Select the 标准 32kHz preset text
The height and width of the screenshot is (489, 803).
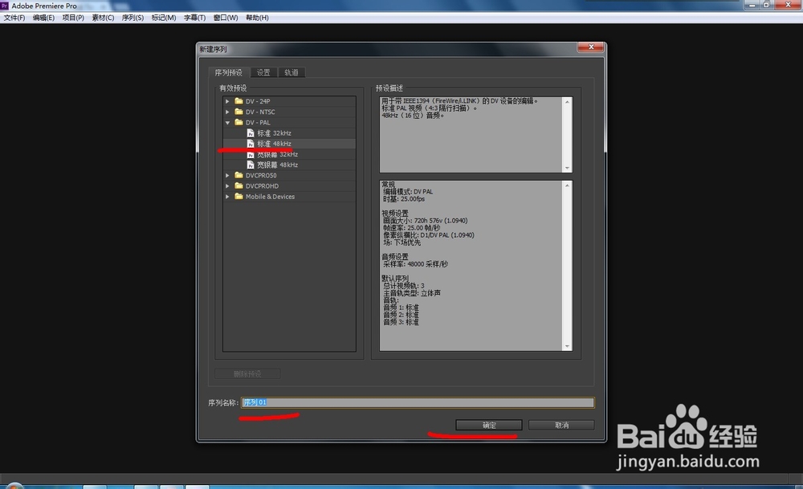coord(274,133)
